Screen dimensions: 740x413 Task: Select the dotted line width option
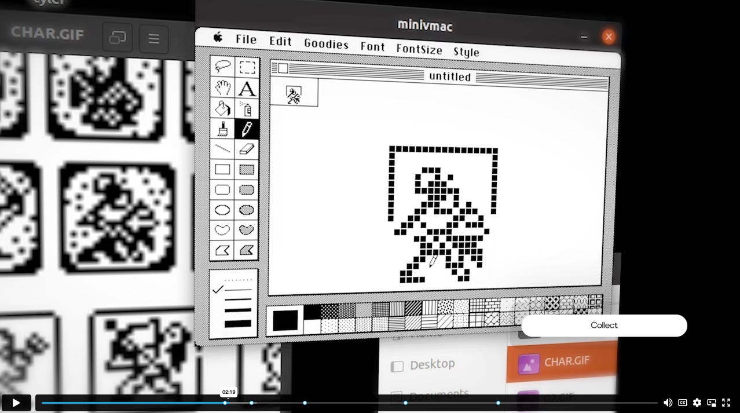tap(238, 280)
